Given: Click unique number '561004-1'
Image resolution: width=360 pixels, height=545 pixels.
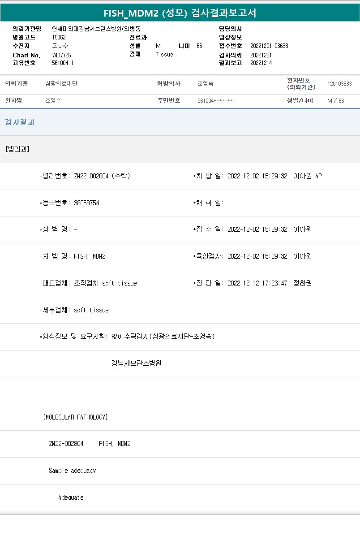Looking at the screenshot, I should point(63,63).
